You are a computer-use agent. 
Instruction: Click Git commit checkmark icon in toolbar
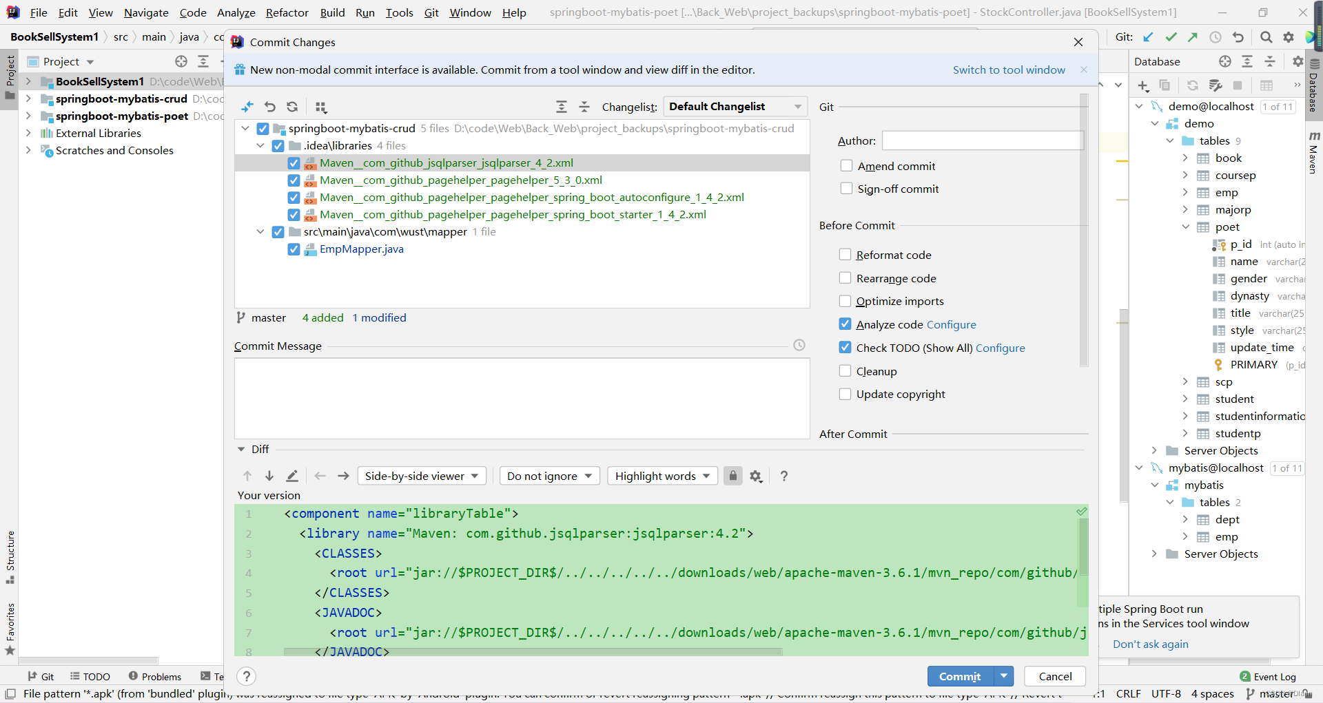click(x=1171, y=37)
